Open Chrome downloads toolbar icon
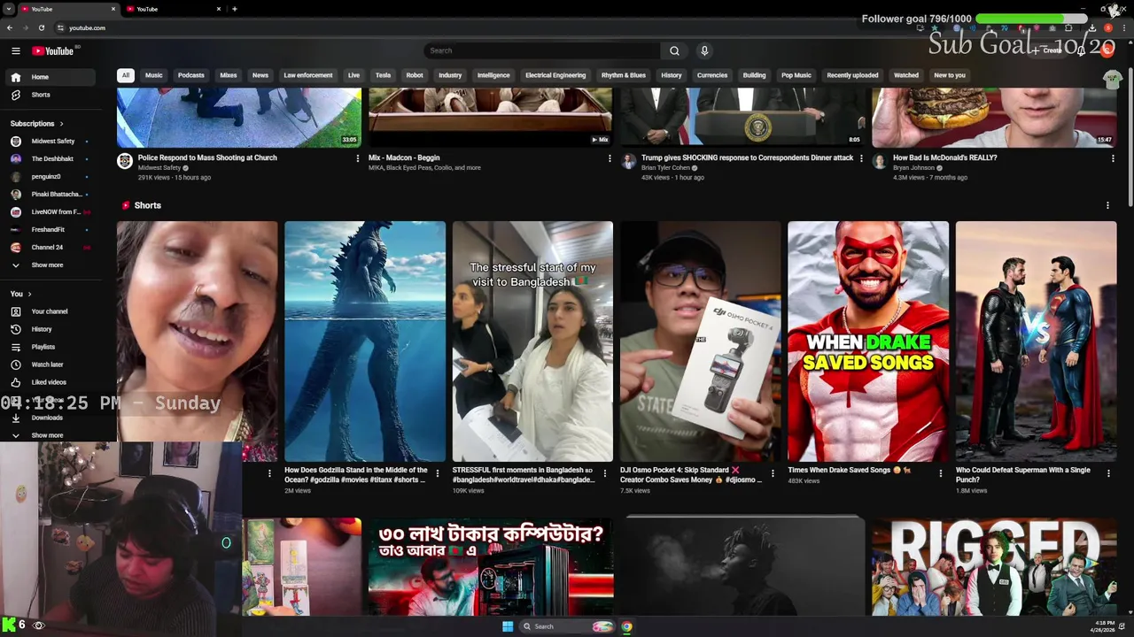Screen dimensions: 1134x637 point(1091,27)
